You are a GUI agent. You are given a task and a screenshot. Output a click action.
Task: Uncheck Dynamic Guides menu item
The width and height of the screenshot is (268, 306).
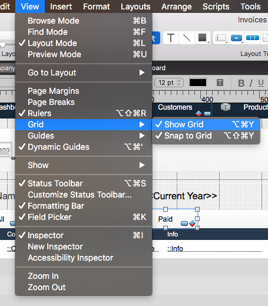[84, 147]
